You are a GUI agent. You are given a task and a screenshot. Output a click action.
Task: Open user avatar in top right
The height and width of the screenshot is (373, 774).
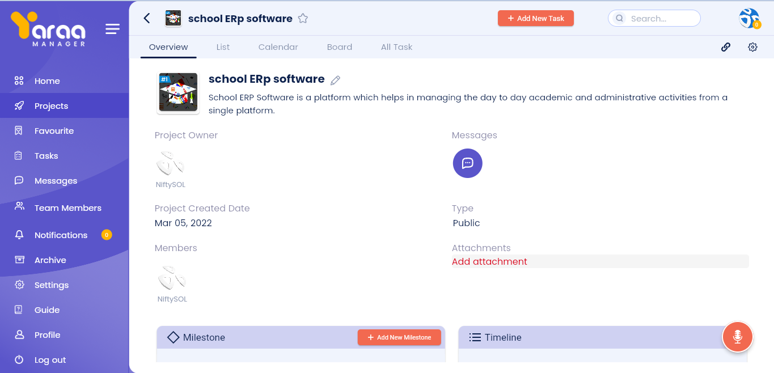[x=748, y=18]
